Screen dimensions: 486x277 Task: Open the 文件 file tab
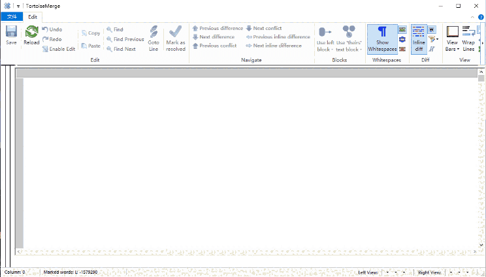[x=12, y=17]
